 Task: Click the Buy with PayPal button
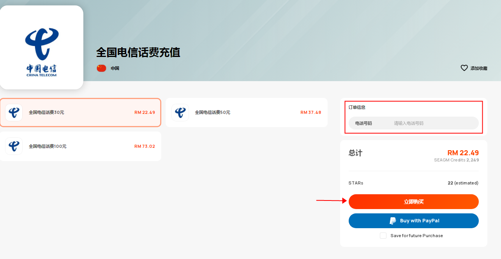(x=414, y=221)
